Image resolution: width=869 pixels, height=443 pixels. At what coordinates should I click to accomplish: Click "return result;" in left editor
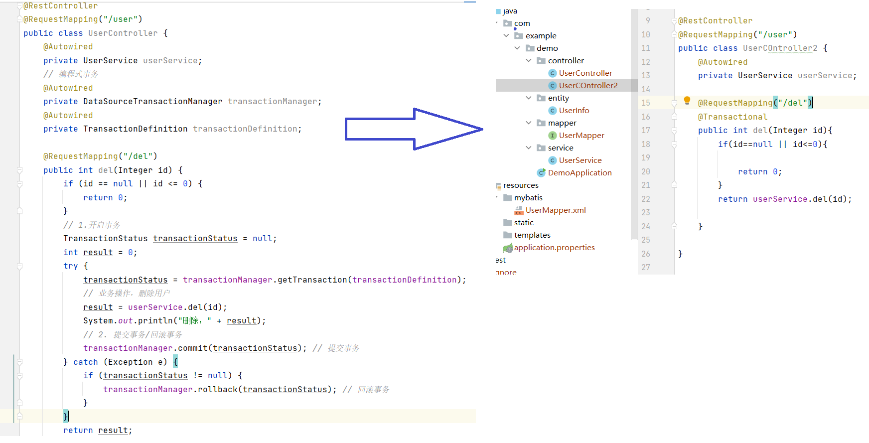(98, 431)
